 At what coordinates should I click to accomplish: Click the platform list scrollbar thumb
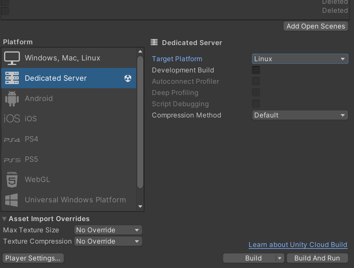140,122
